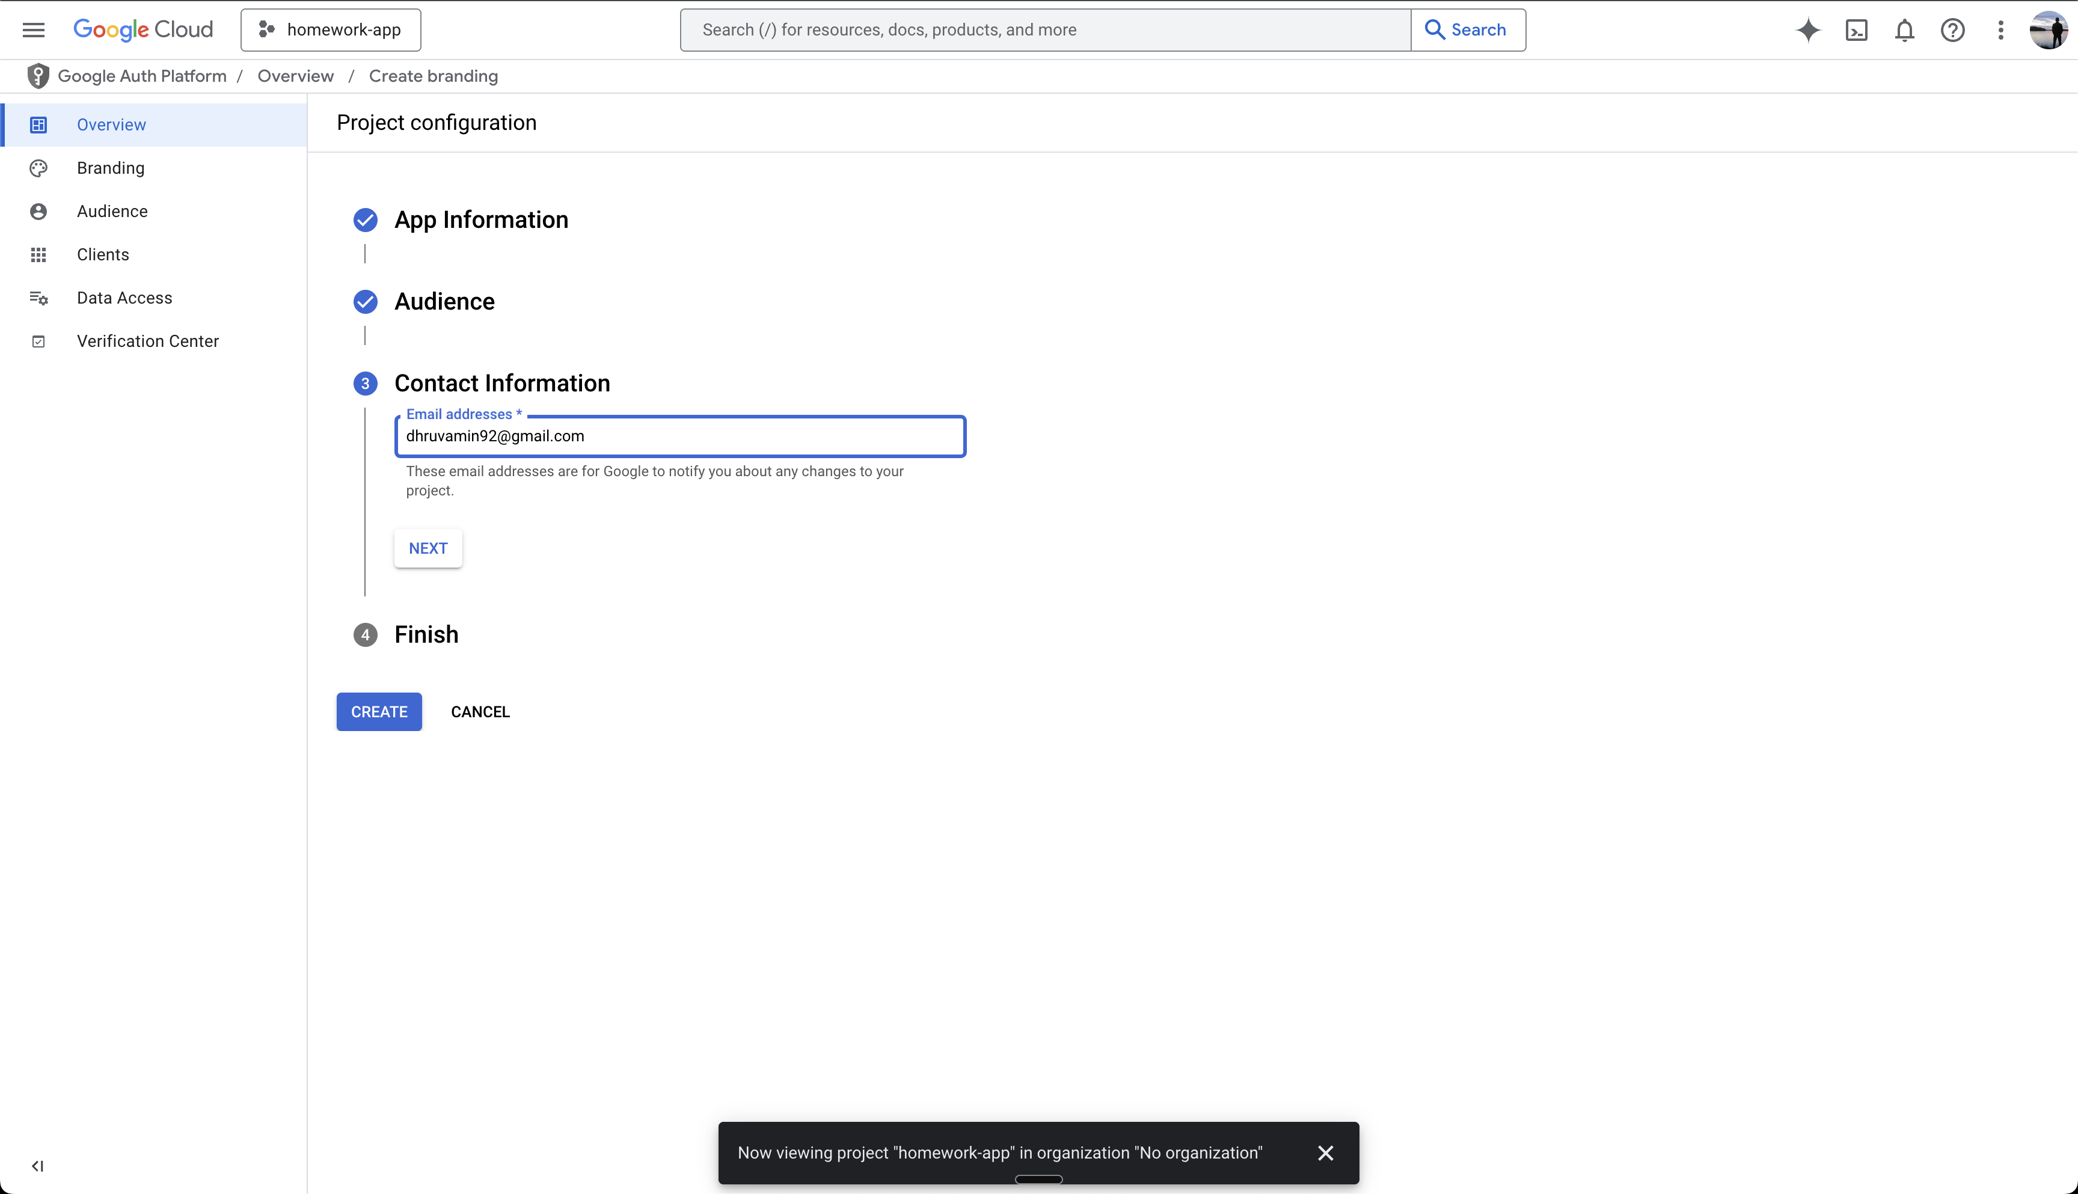Click the Google Cloud logo

(x=143, y=30)
